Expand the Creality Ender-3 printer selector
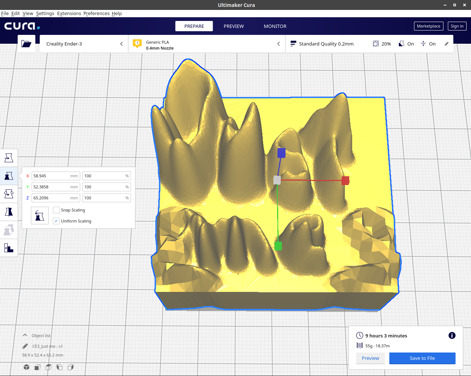Screen dimensions: 471x376 [x=84, y=44]
